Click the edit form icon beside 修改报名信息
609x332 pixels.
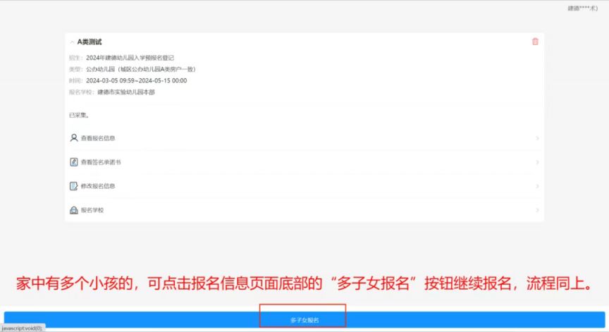(x=74, y=186)
